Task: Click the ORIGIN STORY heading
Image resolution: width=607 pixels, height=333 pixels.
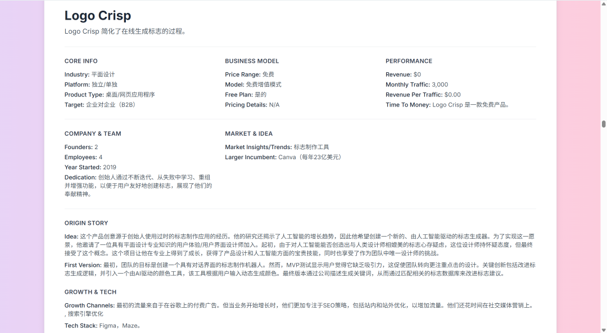Action: pyautogui.click(x=87, y=223)
